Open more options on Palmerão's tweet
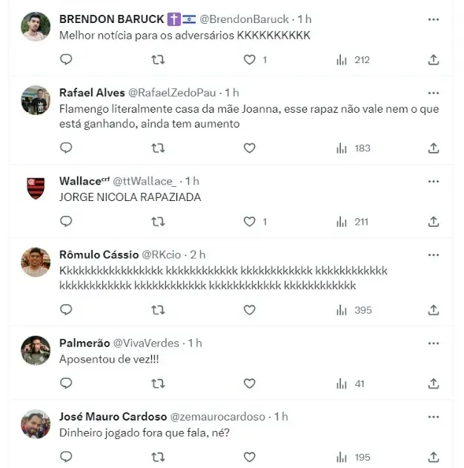464x468 pixels. click(x=434, y=343)
